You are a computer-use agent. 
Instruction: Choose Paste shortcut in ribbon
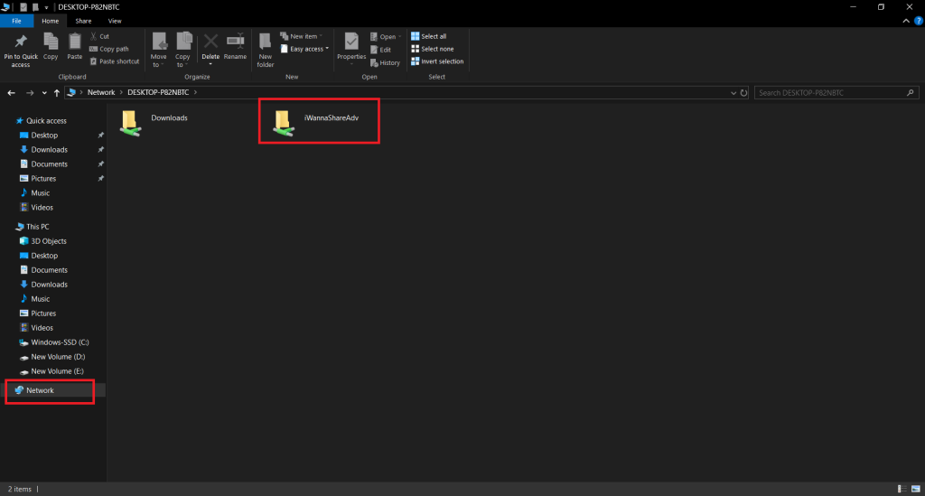(115, 61)
